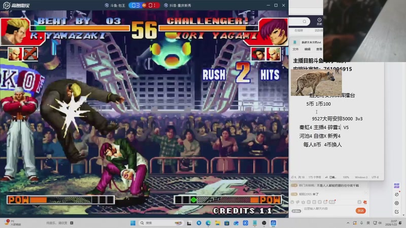Click the orange 发送 send button
The height and width of the screenshot is (228, 406).
point(361,211)
